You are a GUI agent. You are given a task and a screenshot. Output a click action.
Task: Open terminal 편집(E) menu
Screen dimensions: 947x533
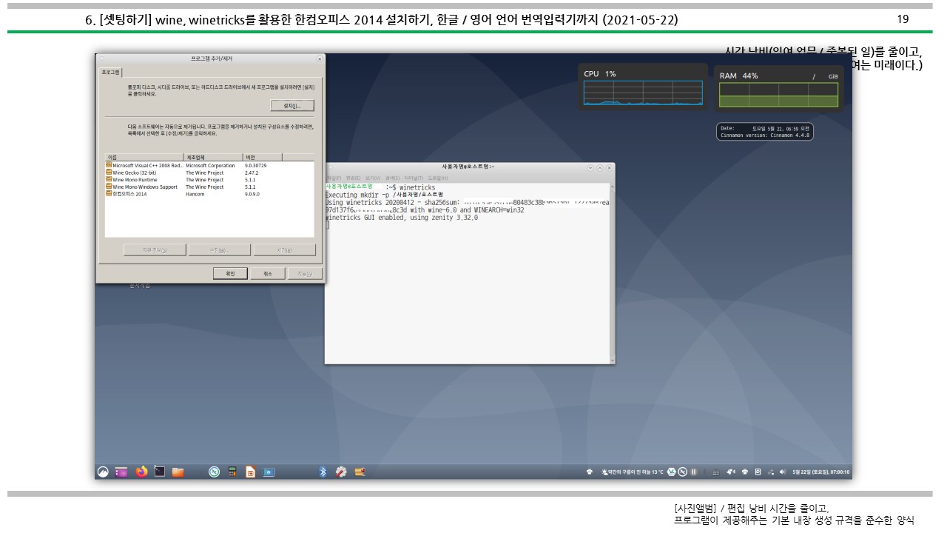coord(353,178)
